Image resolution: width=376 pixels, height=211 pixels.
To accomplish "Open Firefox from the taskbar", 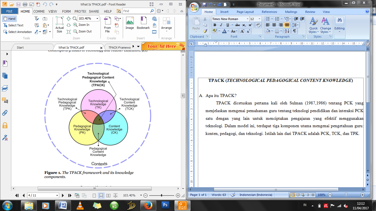I will tap(148, 205).
